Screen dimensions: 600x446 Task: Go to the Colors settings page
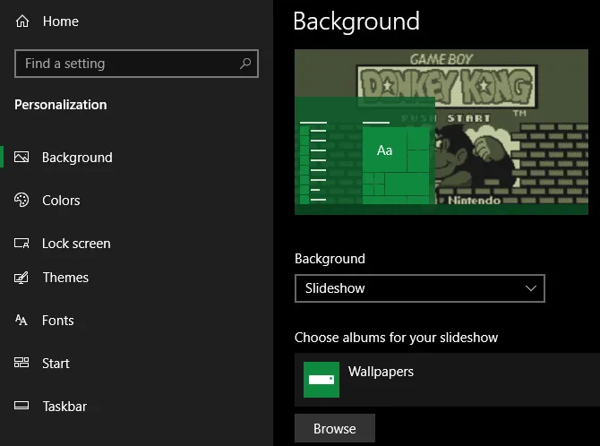61,201
